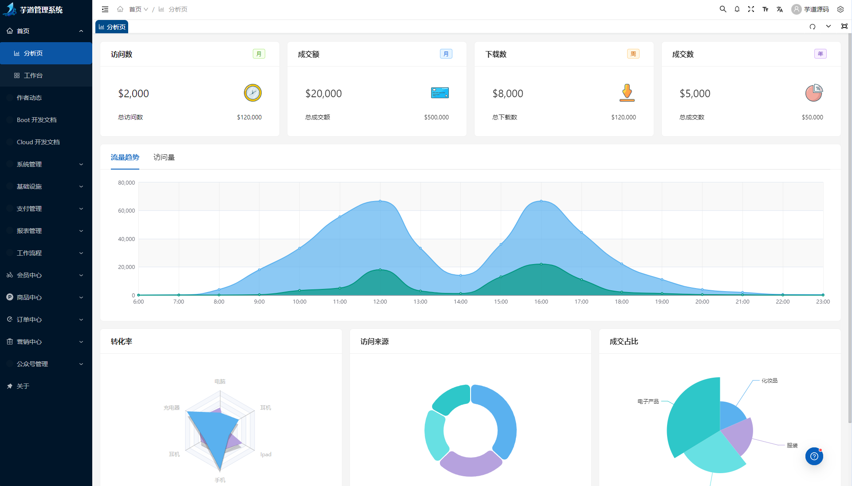
Task: Open the Boot 开发文档 link
Action: (36, 120)
